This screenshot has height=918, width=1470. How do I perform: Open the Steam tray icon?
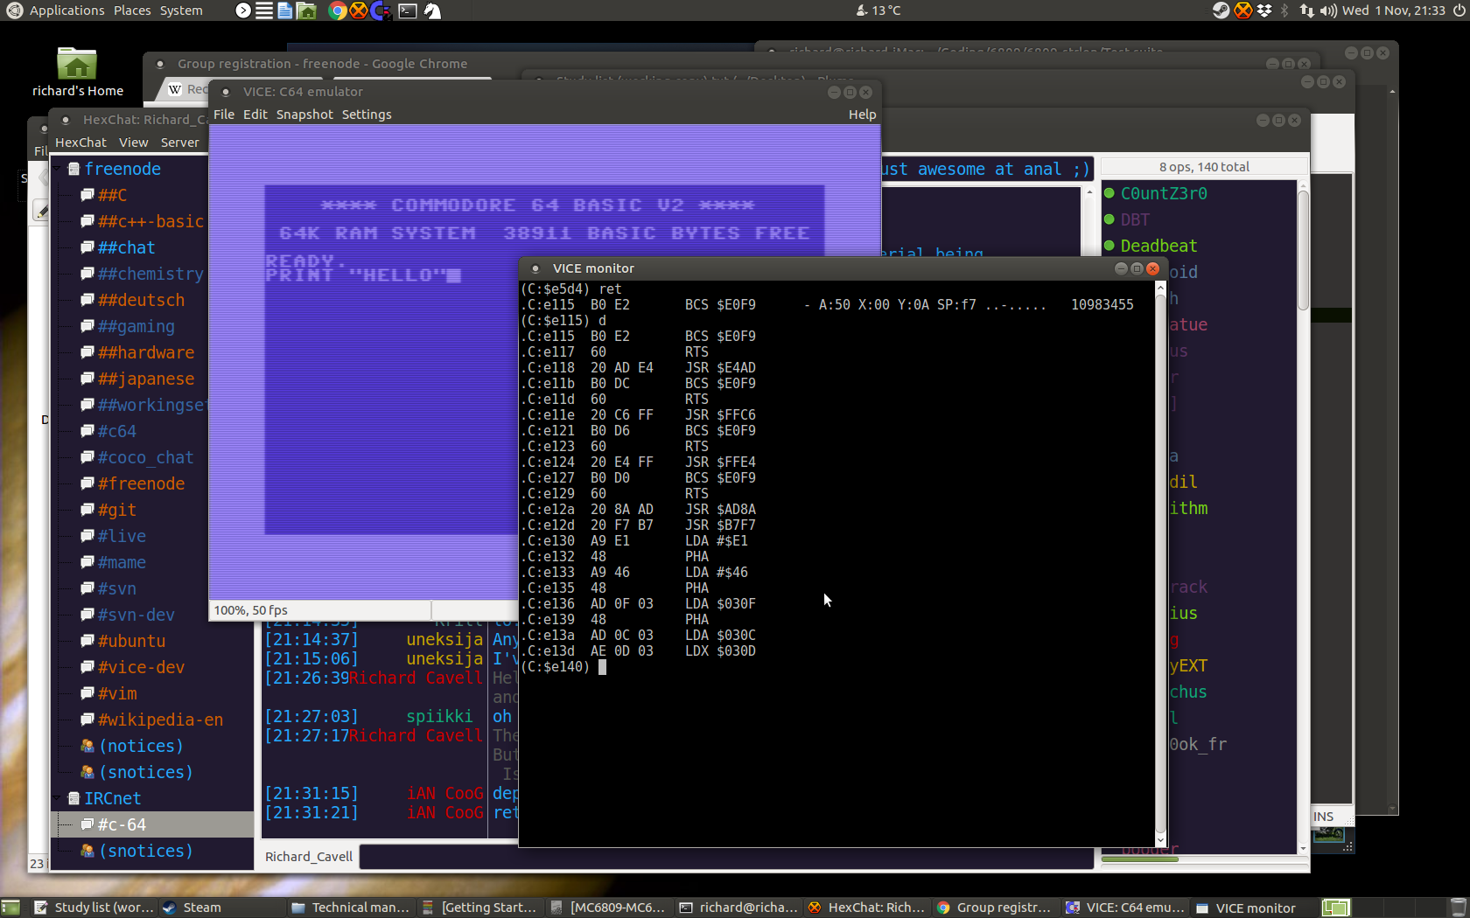1221,10
